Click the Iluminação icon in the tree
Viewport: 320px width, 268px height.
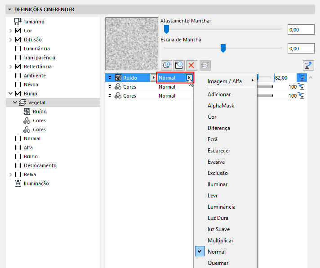[x=18, y=183]
